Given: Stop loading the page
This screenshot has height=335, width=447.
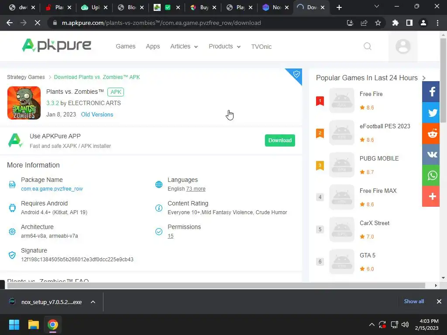Looking at the screenshot, I should 38,23.
